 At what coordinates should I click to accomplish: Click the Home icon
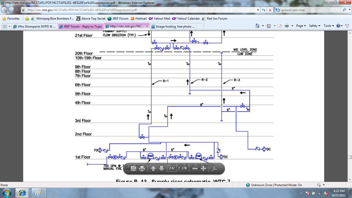[x=257, y=26]
